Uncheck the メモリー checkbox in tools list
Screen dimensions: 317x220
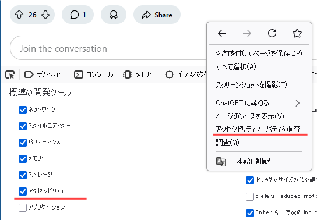coord(23,159)
